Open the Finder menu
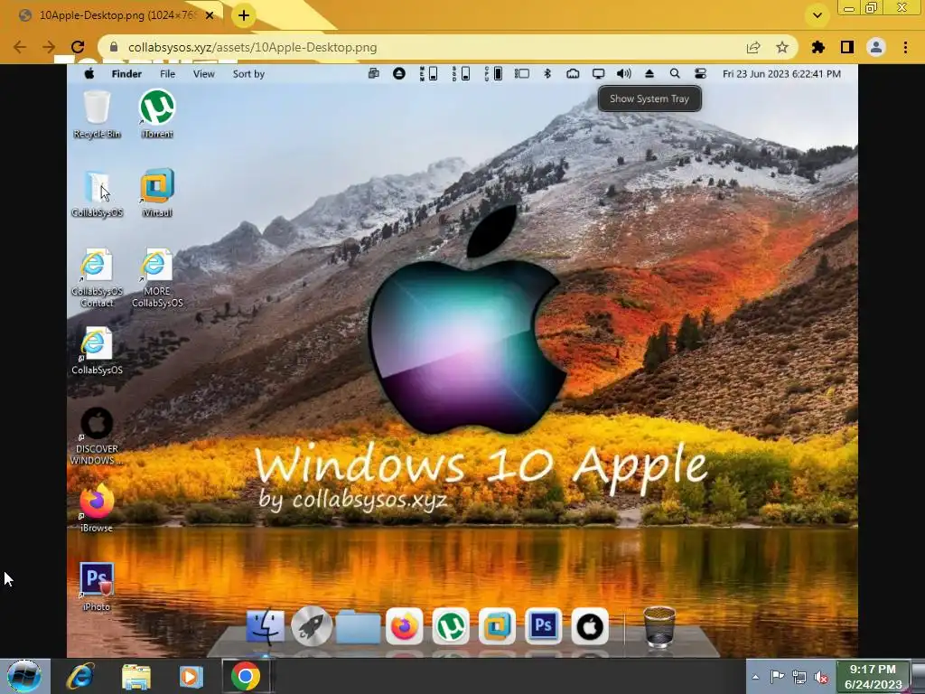This screenshot has height=694, width=925. point(126,74)
